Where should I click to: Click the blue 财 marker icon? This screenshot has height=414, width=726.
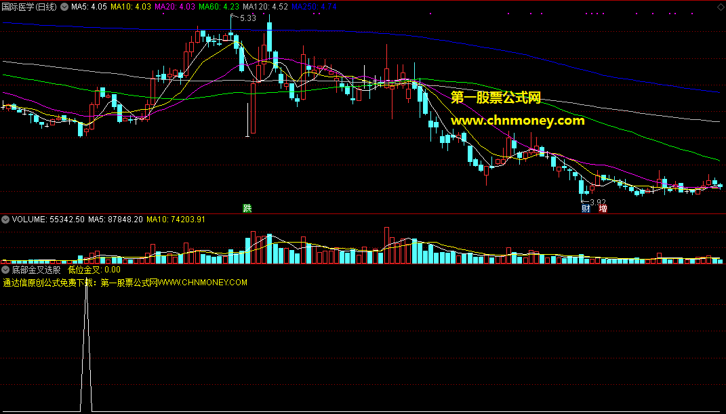pos(586,209)
